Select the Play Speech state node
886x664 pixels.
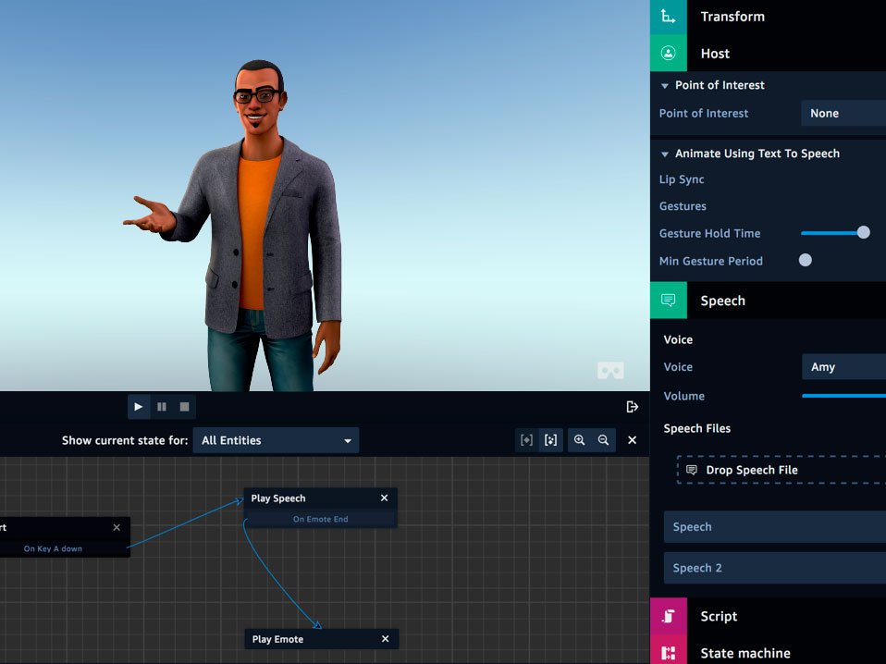(278, 498)
